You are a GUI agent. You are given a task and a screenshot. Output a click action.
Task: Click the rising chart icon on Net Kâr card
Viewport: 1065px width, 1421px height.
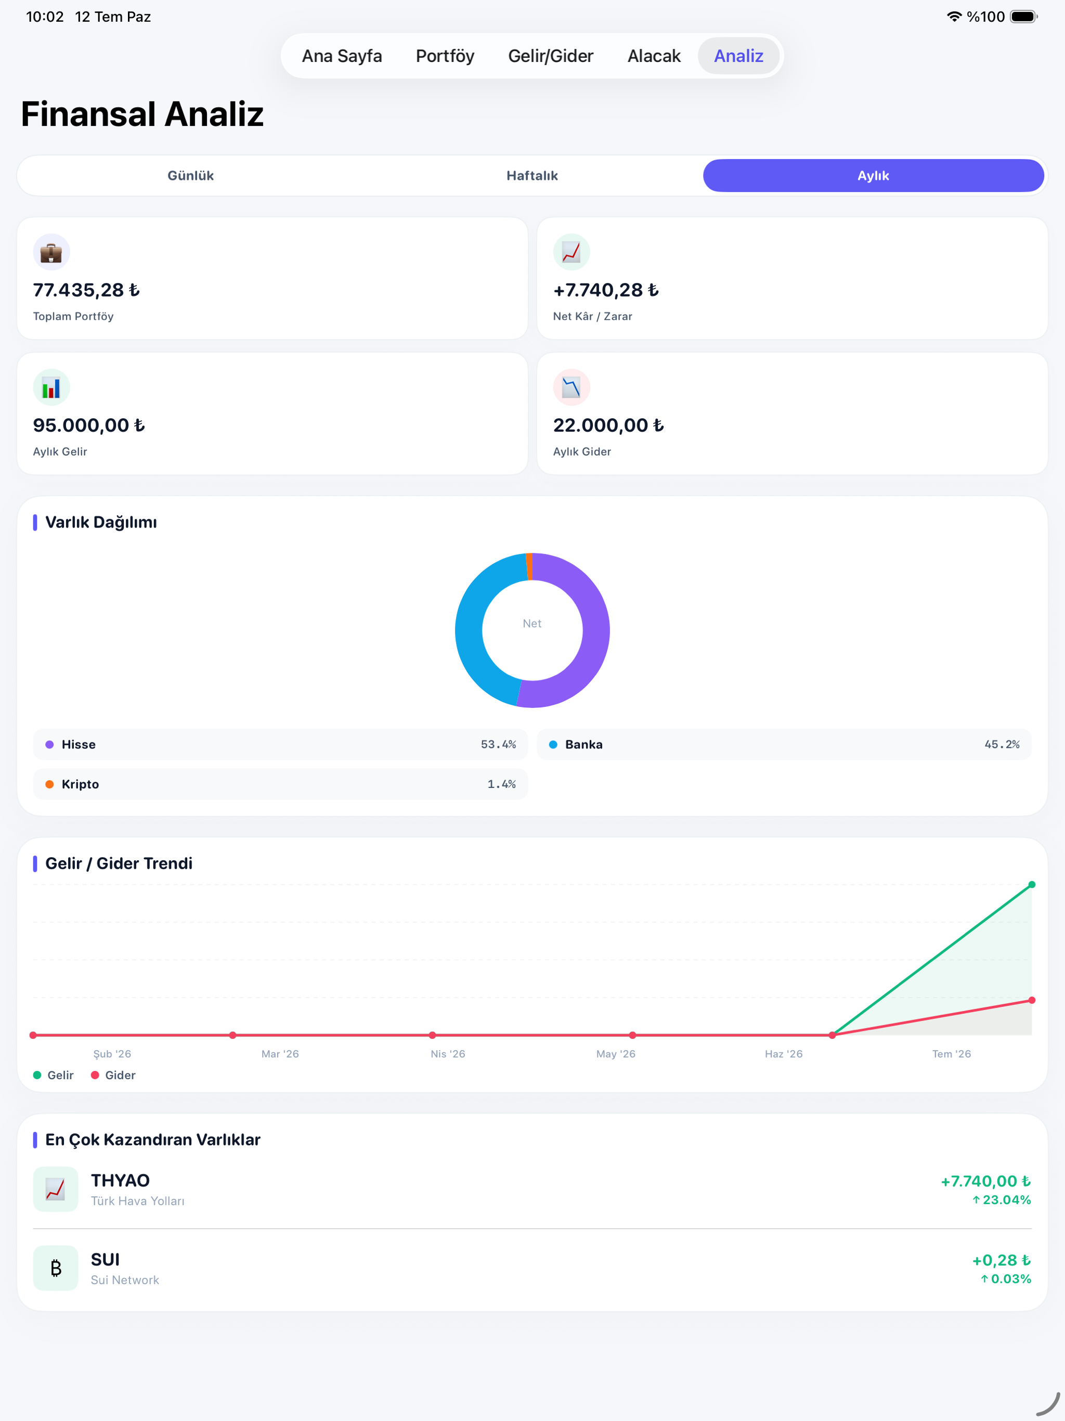[571, 252]
